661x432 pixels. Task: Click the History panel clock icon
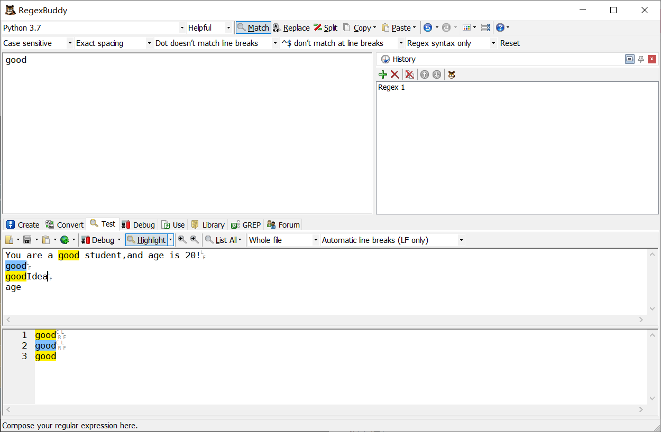click(x=385, y=59)
